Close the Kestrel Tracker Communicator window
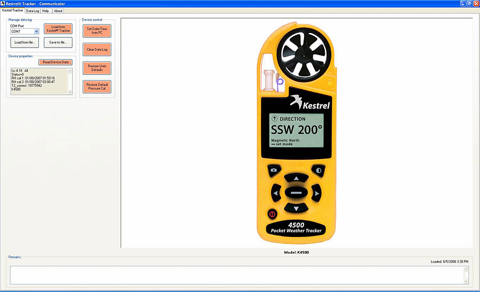480x292 pixels. [476, 4]
